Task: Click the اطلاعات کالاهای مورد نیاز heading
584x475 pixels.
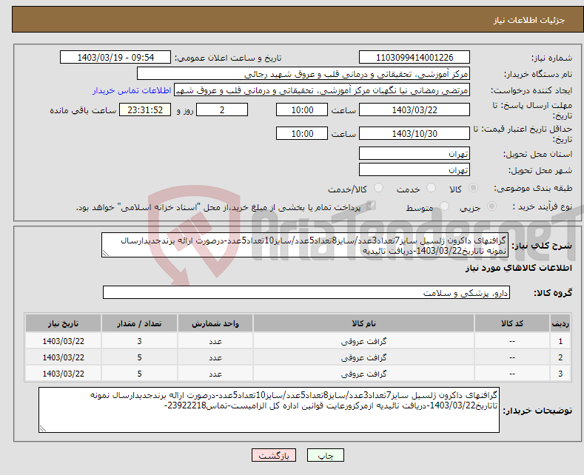Action: pyautogui.click(x=518, y=268)
